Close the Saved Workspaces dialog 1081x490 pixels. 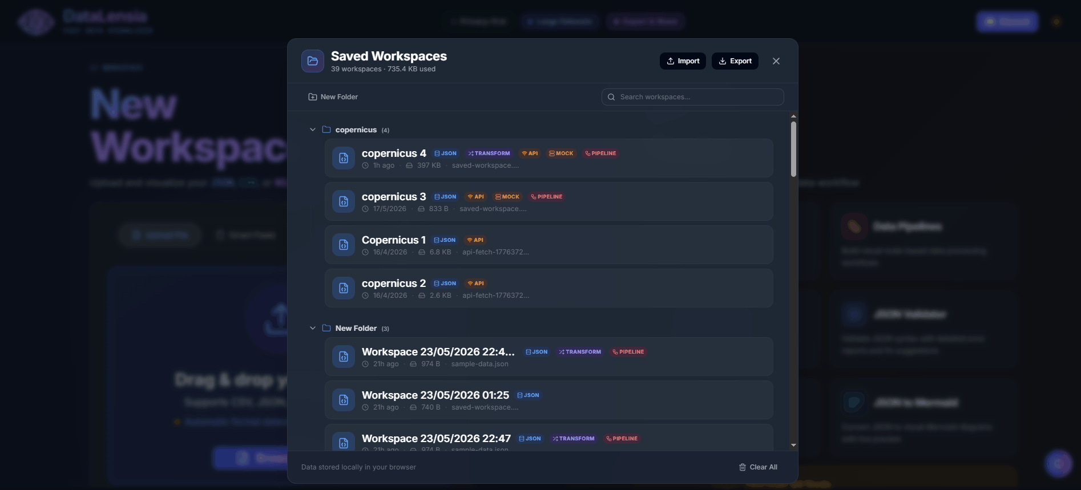tap(776, 61)
